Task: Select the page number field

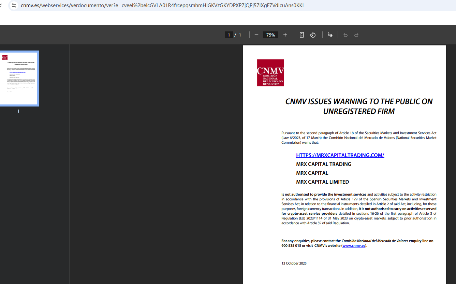Action: coord(229,35)
